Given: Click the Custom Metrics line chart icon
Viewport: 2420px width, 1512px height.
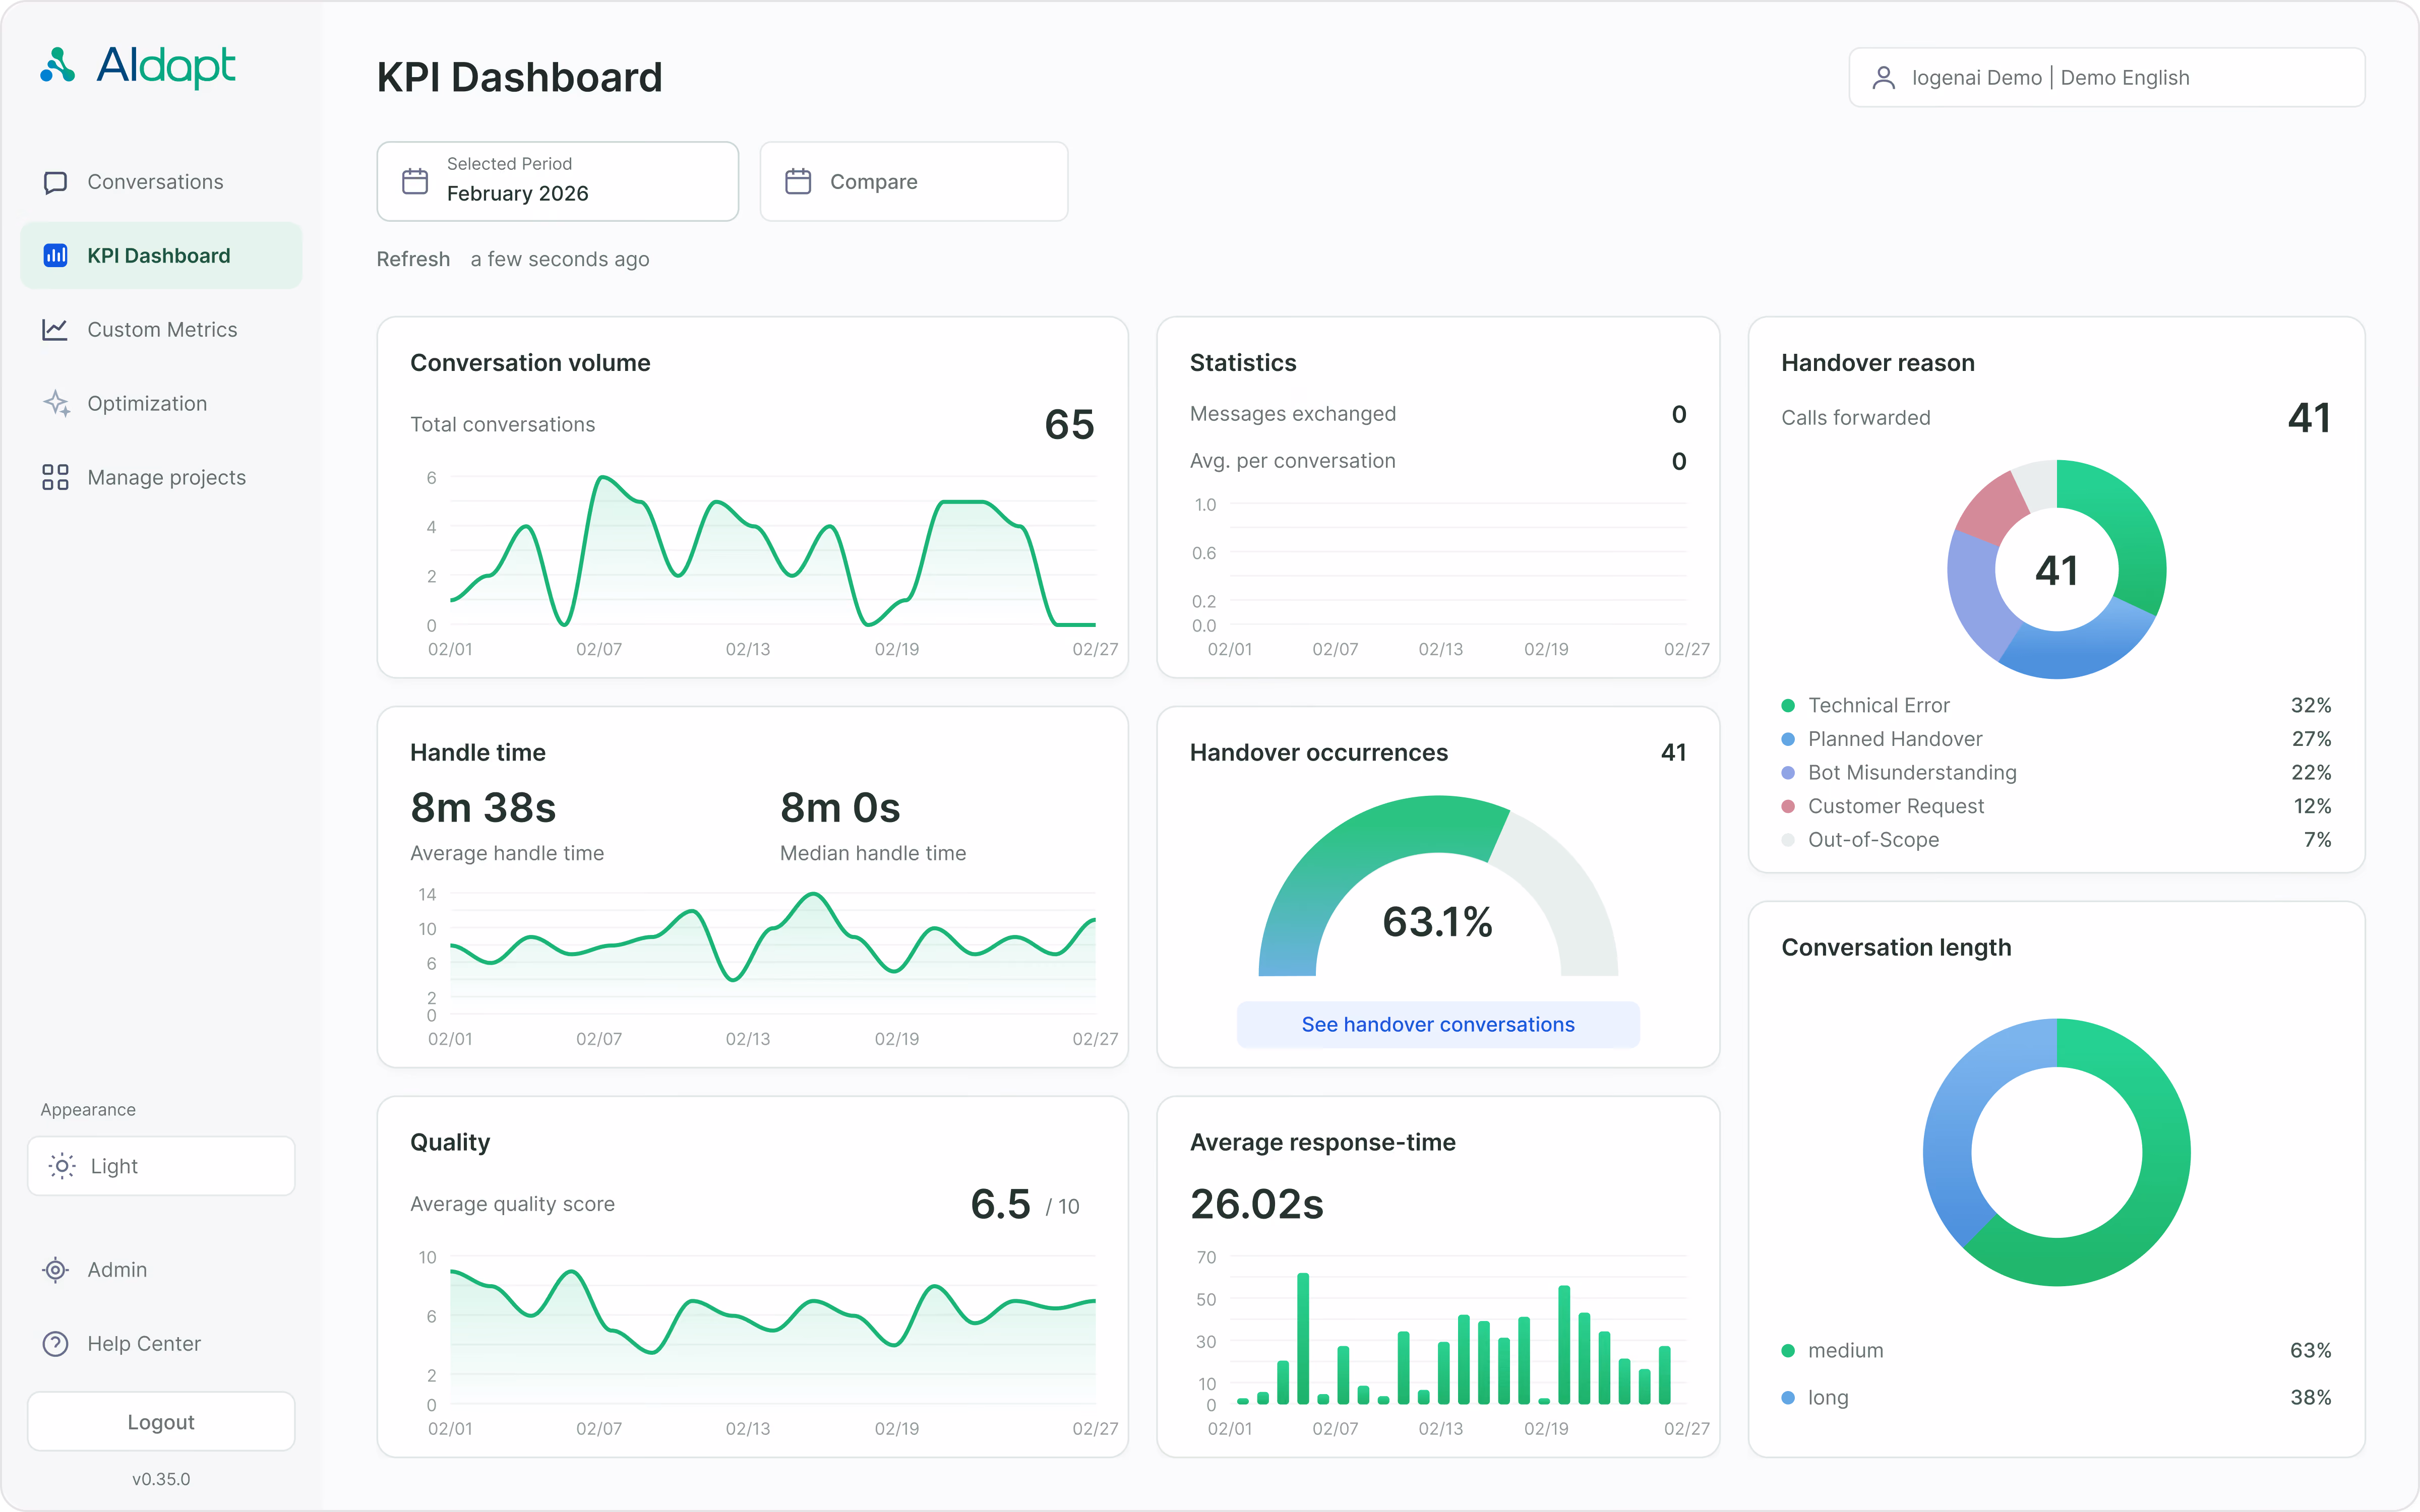Looking at the screenshot, I should click(55, 329).
